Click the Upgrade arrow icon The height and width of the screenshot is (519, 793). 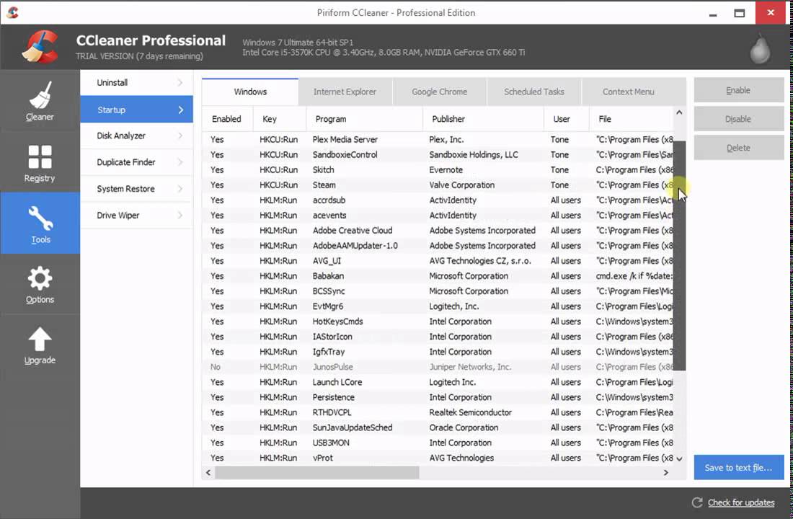[x=40, y=339]
